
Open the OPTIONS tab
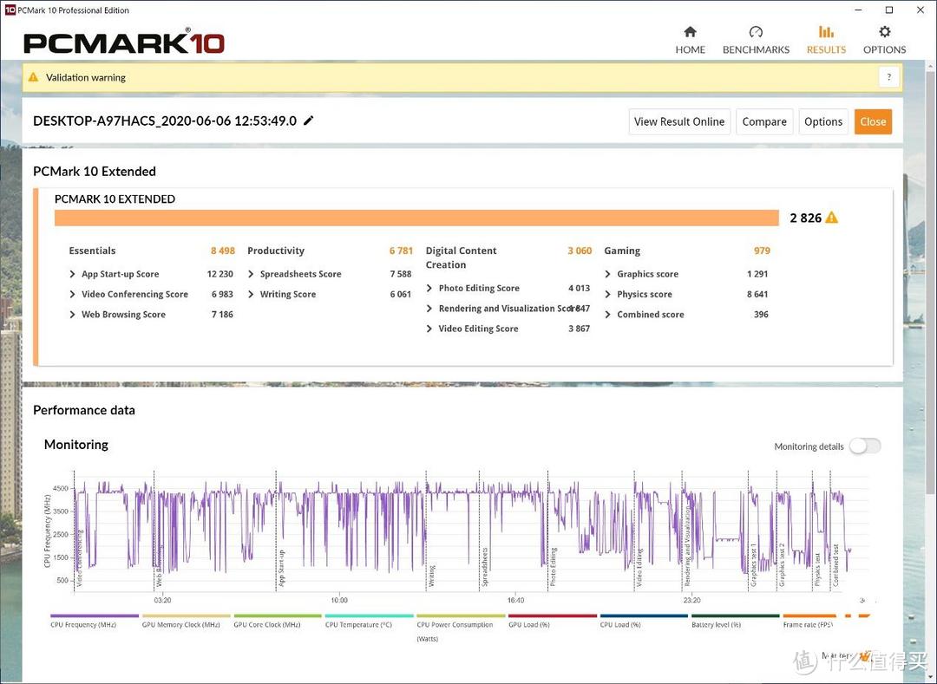(884, 41)
